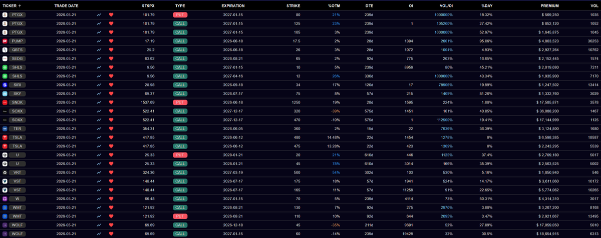Viewport: 601px width, 238px height.
Task: Click the SIRI ticker logo icon
Action: tap(5, 85)
